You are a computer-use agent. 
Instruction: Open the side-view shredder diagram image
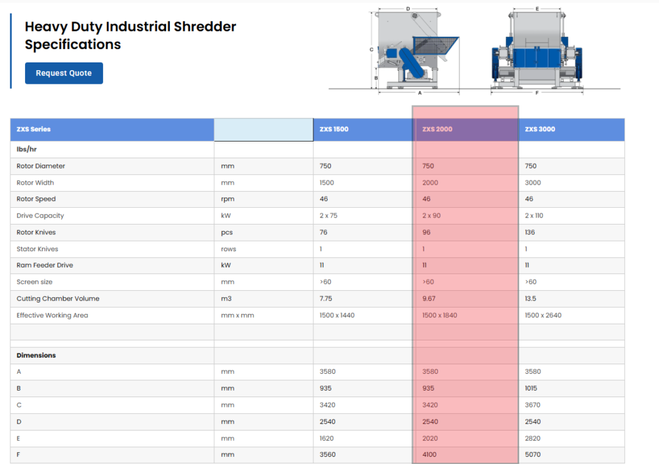point(418,50)
